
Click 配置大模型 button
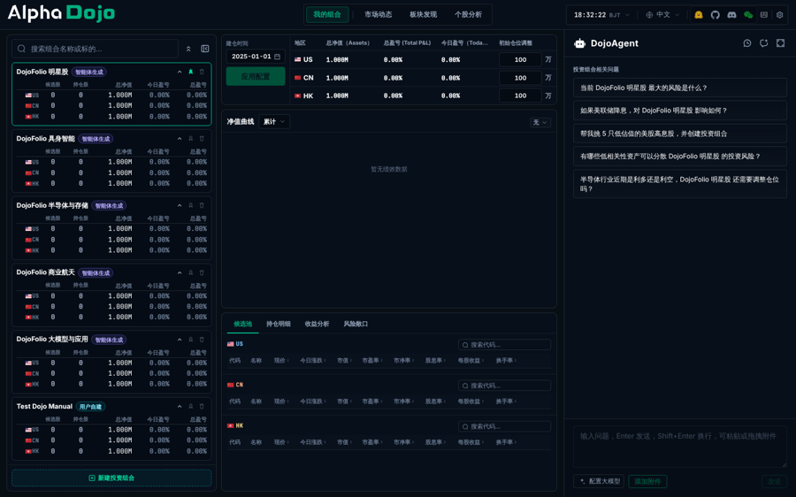pos(600,481)
